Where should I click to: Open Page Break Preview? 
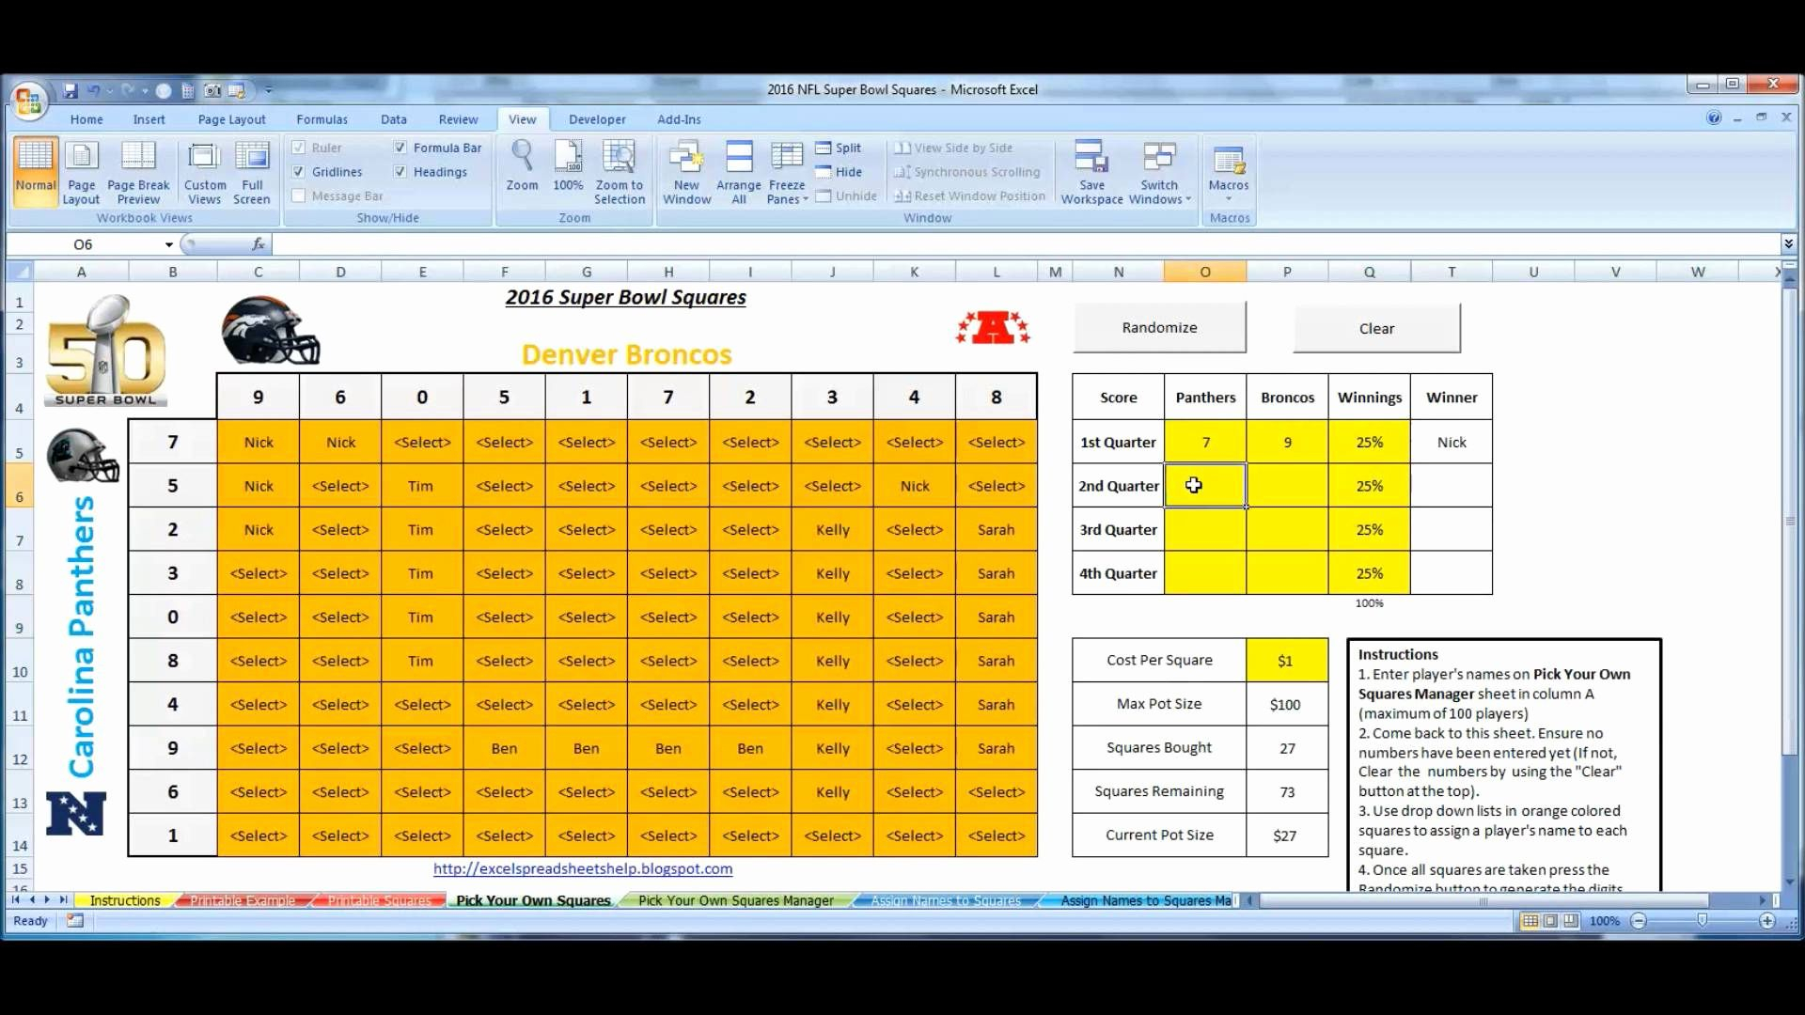click(x=137, y=171)
